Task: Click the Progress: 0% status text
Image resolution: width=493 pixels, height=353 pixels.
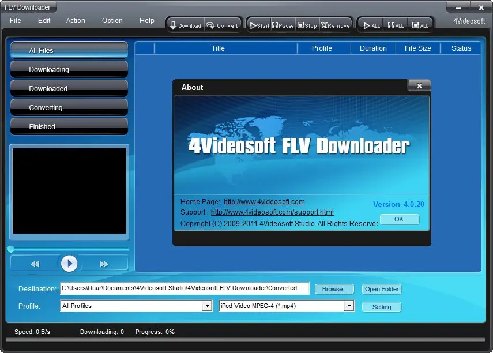Action: [155, 332]
